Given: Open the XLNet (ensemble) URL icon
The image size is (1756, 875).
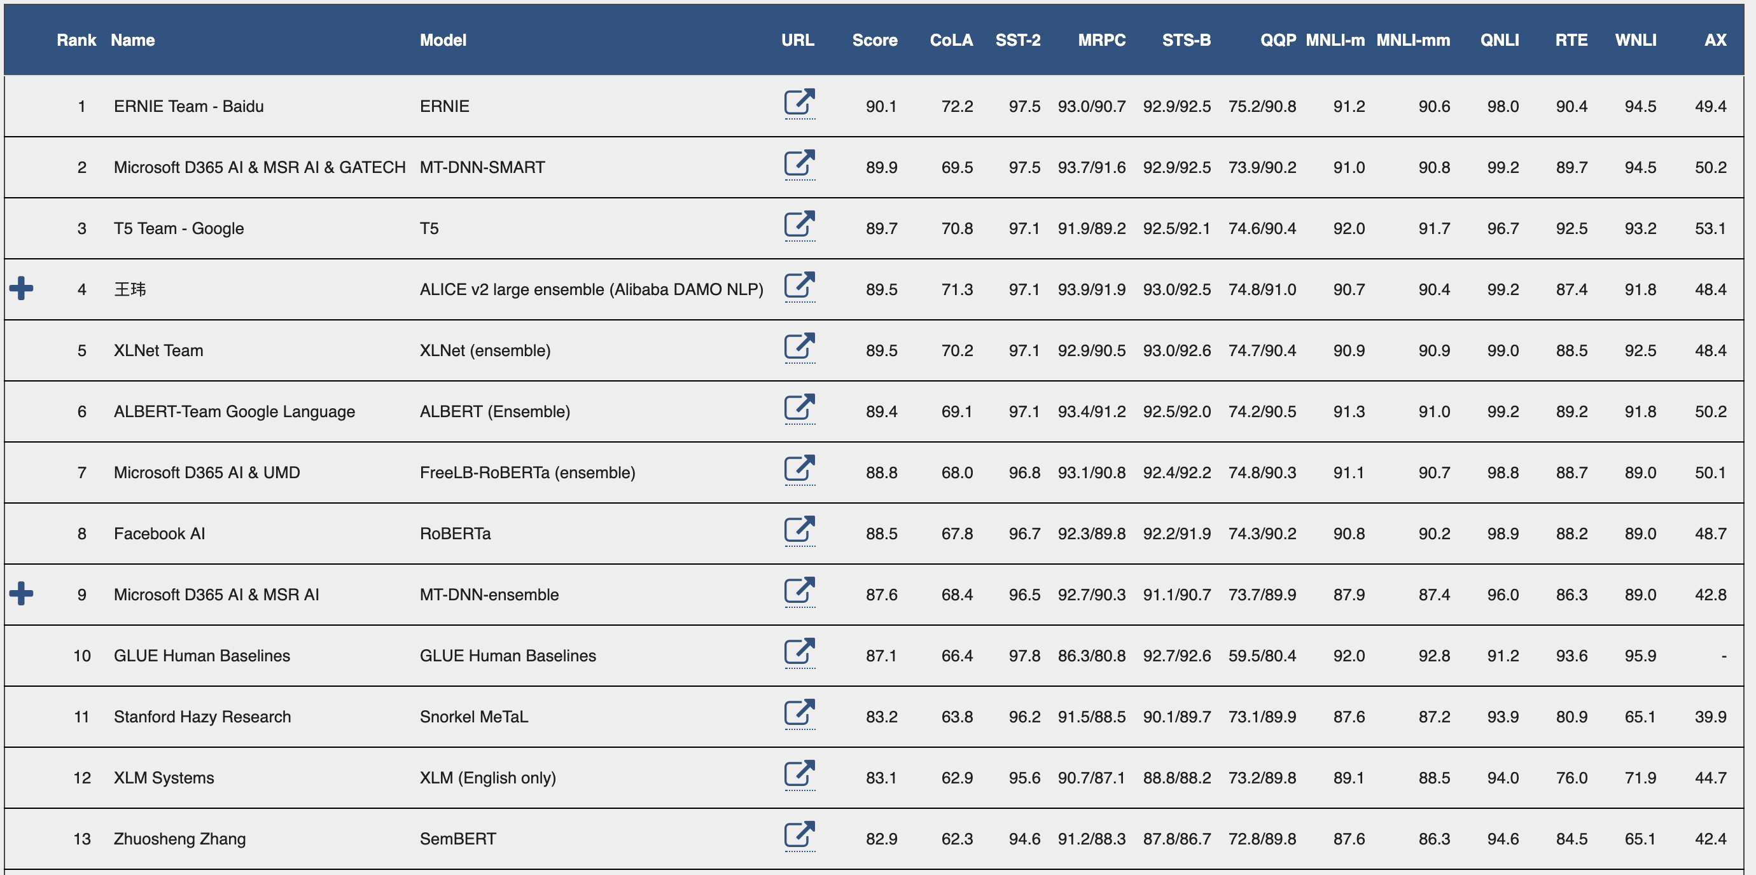Looking at the screenshot, I should (x=799, y=347).
